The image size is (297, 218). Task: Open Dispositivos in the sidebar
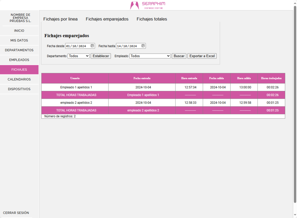tap(19, 89)
